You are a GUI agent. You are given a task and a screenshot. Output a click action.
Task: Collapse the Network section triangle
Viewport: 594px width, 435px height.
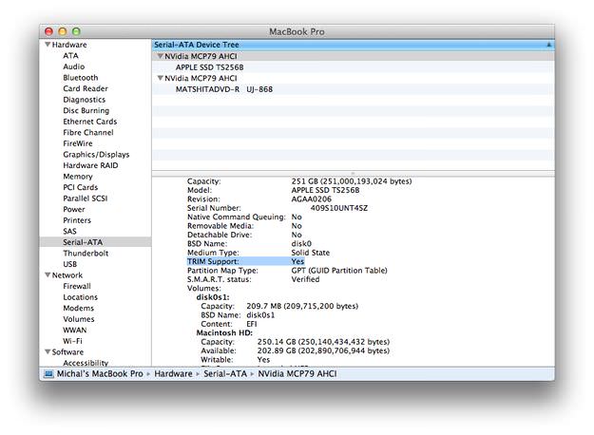tap(48, 275)
